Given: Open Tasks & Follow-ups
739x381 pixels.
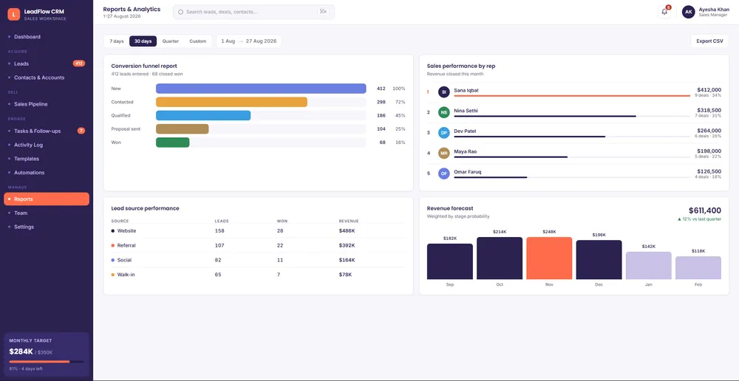Looking at the screenshot, I should click(x=46, y=131).
